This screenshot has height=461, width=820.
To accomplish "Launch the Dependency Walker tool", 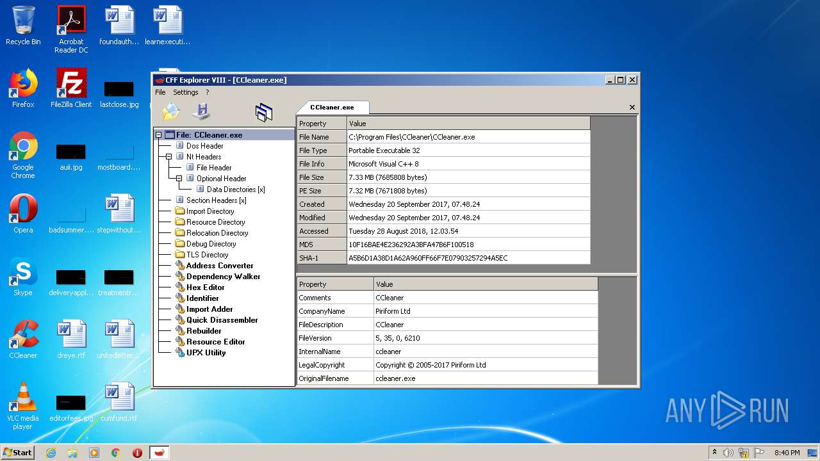I will click(x=223, y=277).
